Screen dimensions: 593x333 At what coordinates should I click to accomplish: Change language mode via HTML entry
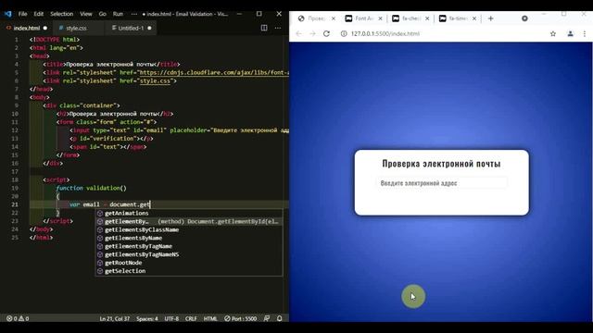point(210,318)
